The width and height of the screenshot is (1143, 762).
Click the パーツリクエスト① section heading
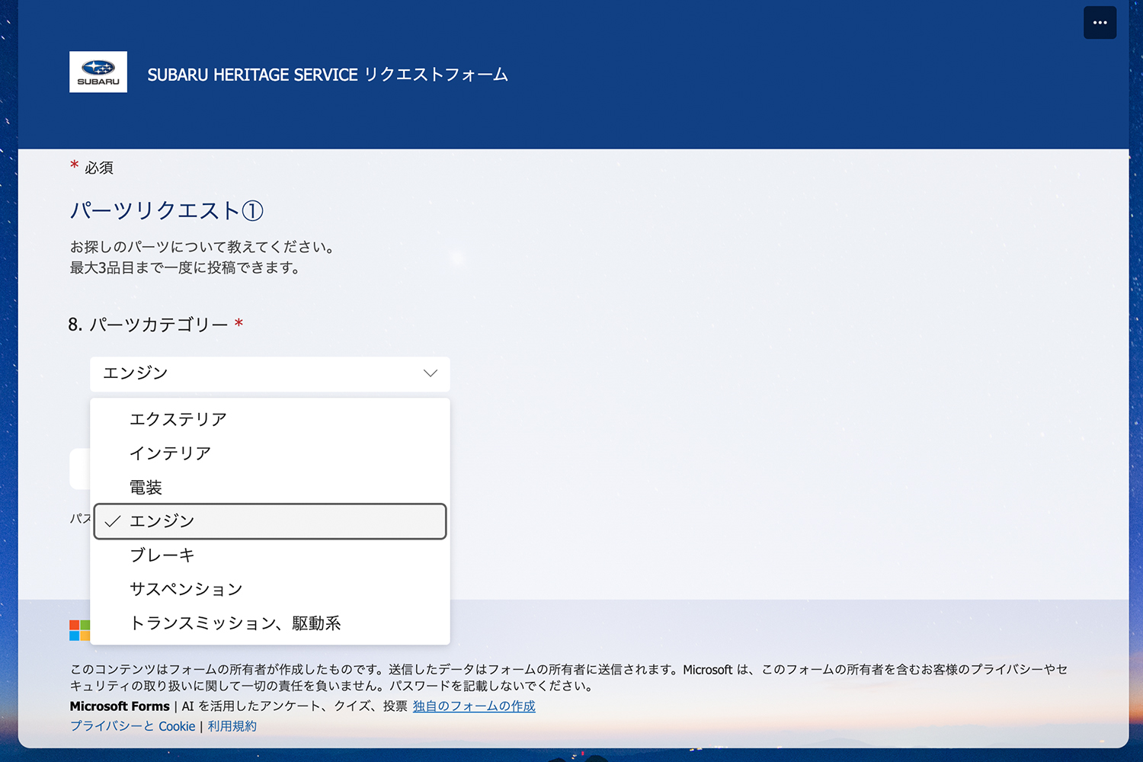pyautogui.click(x=166, y=211)
